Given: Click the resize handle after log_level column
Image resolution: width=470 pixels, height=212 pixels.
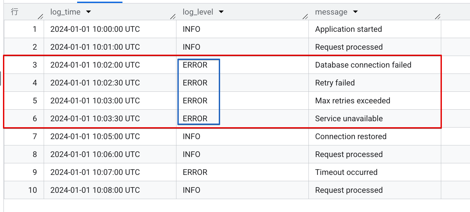Looking at the screenshot, I should [x=305, y=17].
